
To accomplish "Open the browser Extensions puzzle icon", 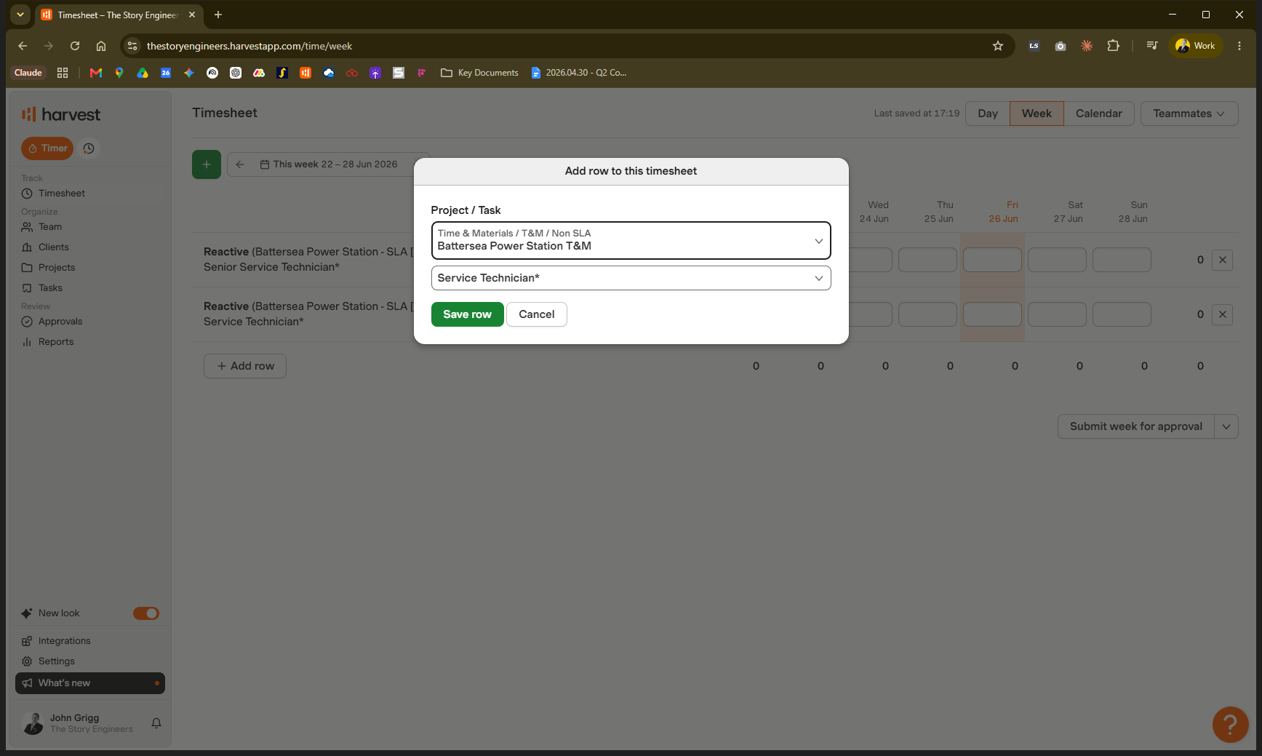I will click(1113, 46).
